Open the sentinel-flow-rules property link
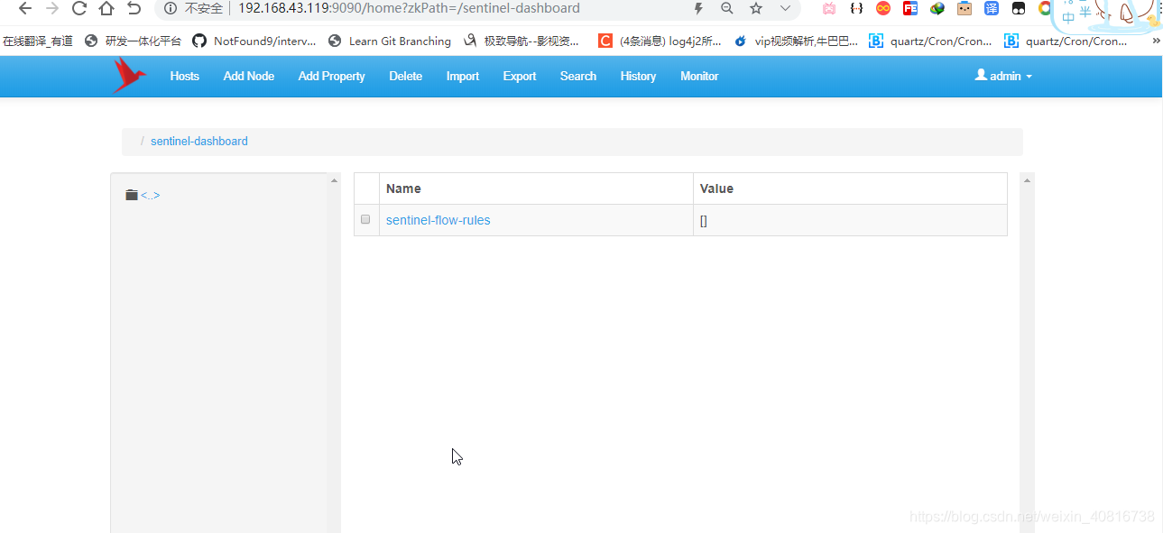The width and height of the screenshot is (1163, 533). pos(438,220)
